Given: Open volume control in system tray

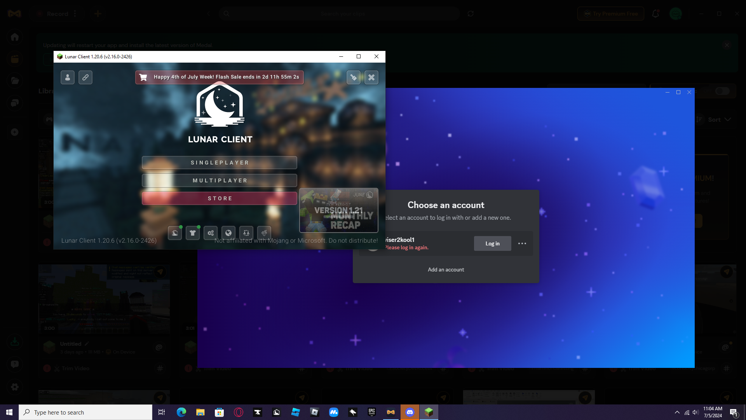Looking at the screenshot, I should [695, 412].
